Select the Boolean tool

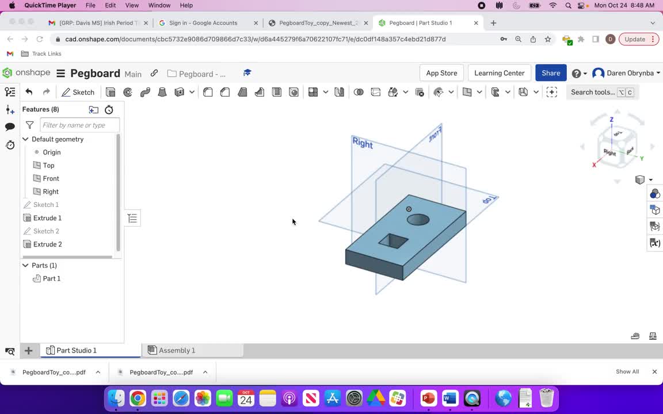click(359, 92)
